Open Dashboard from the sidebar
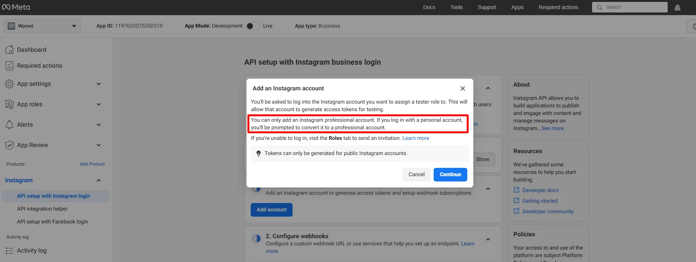The height and width of the screenshot is (262, 696). [x=31, y=50]
